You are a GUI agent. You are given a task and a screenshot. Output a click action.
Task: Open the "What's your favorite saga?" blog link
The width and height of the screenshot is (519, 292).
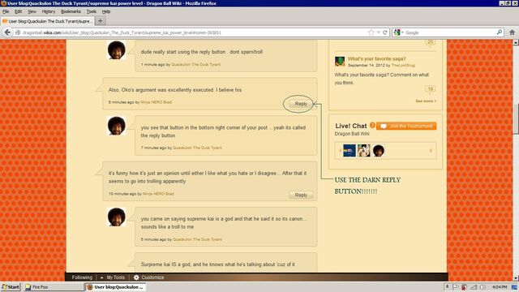click(x=376, y=58)
